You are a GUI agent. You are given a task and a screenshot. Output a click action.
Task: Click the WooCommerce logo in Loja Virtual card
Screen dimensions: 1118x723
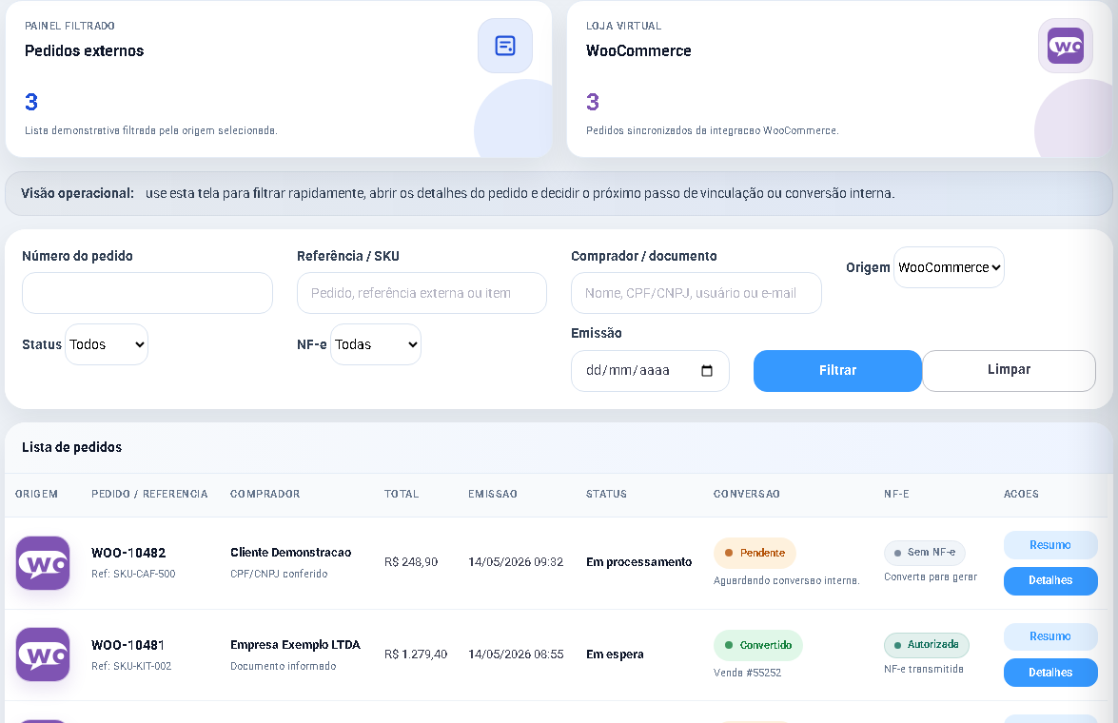tap(1066, 46)
